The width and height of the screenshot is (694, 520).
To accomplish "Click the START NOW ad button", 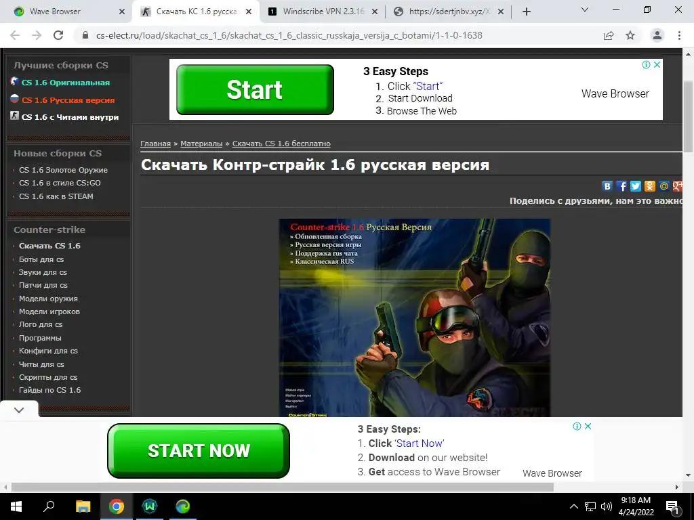I will tap(199, 450).
